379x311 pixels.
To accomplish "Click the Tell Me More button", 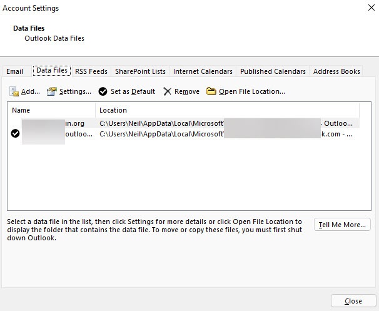I will 342,225.
